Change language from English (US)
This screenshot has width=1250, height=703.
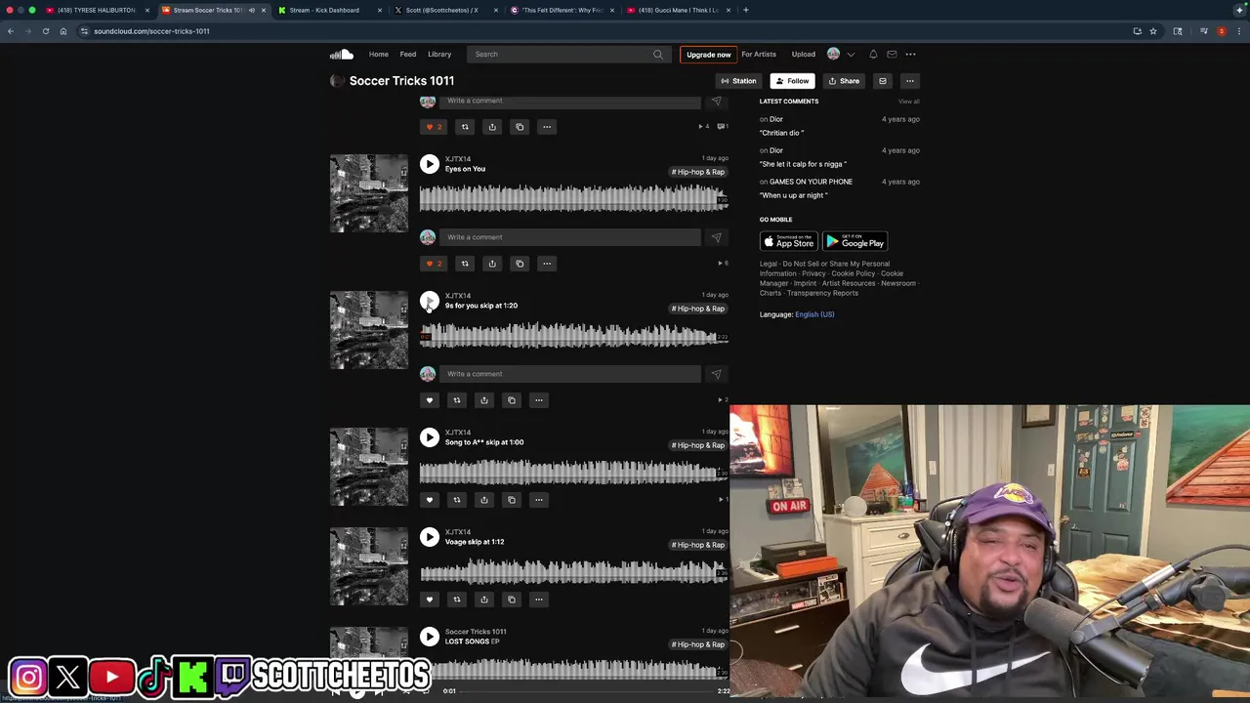click(x=814, y=314)
